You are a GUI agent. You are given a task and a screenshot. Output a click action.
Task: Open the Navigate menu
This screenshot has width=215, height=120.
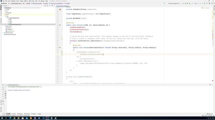pos(13,1)
